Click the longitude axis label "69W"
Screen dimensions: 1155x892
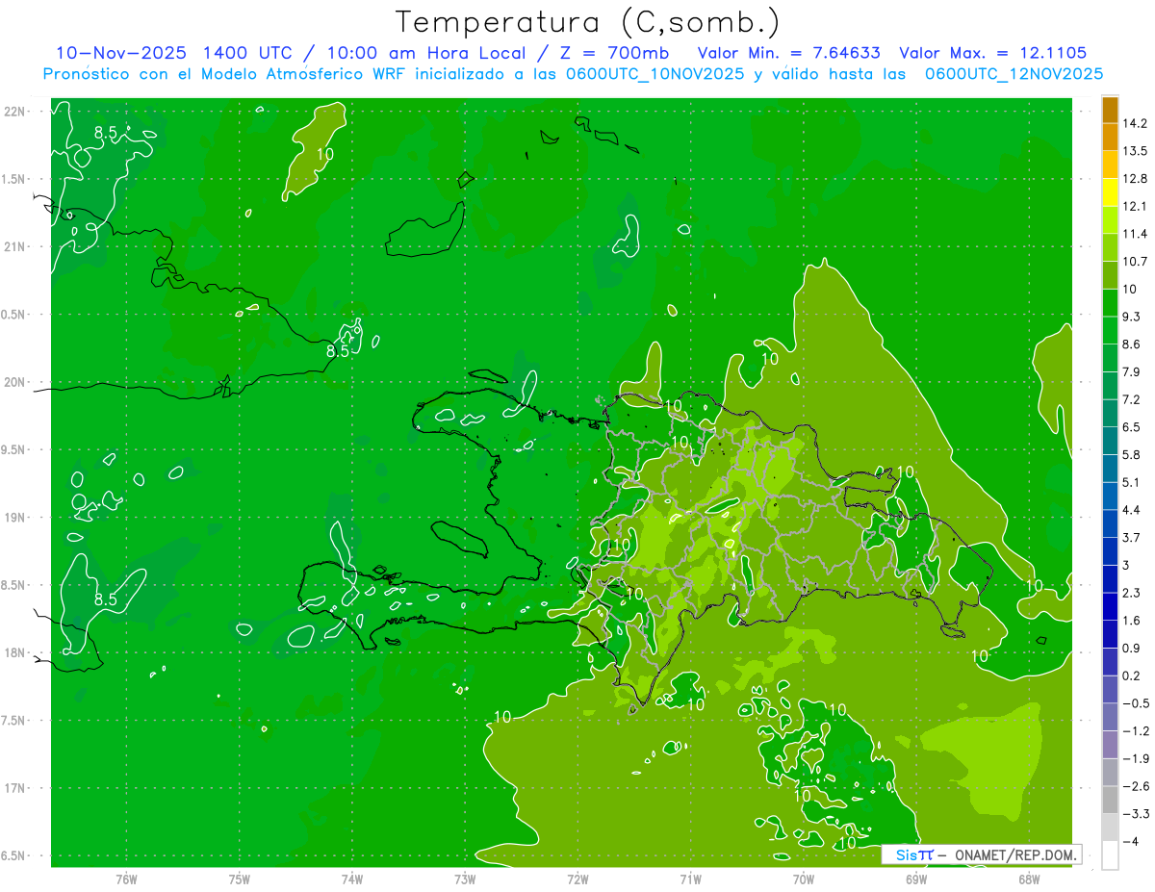916,879
